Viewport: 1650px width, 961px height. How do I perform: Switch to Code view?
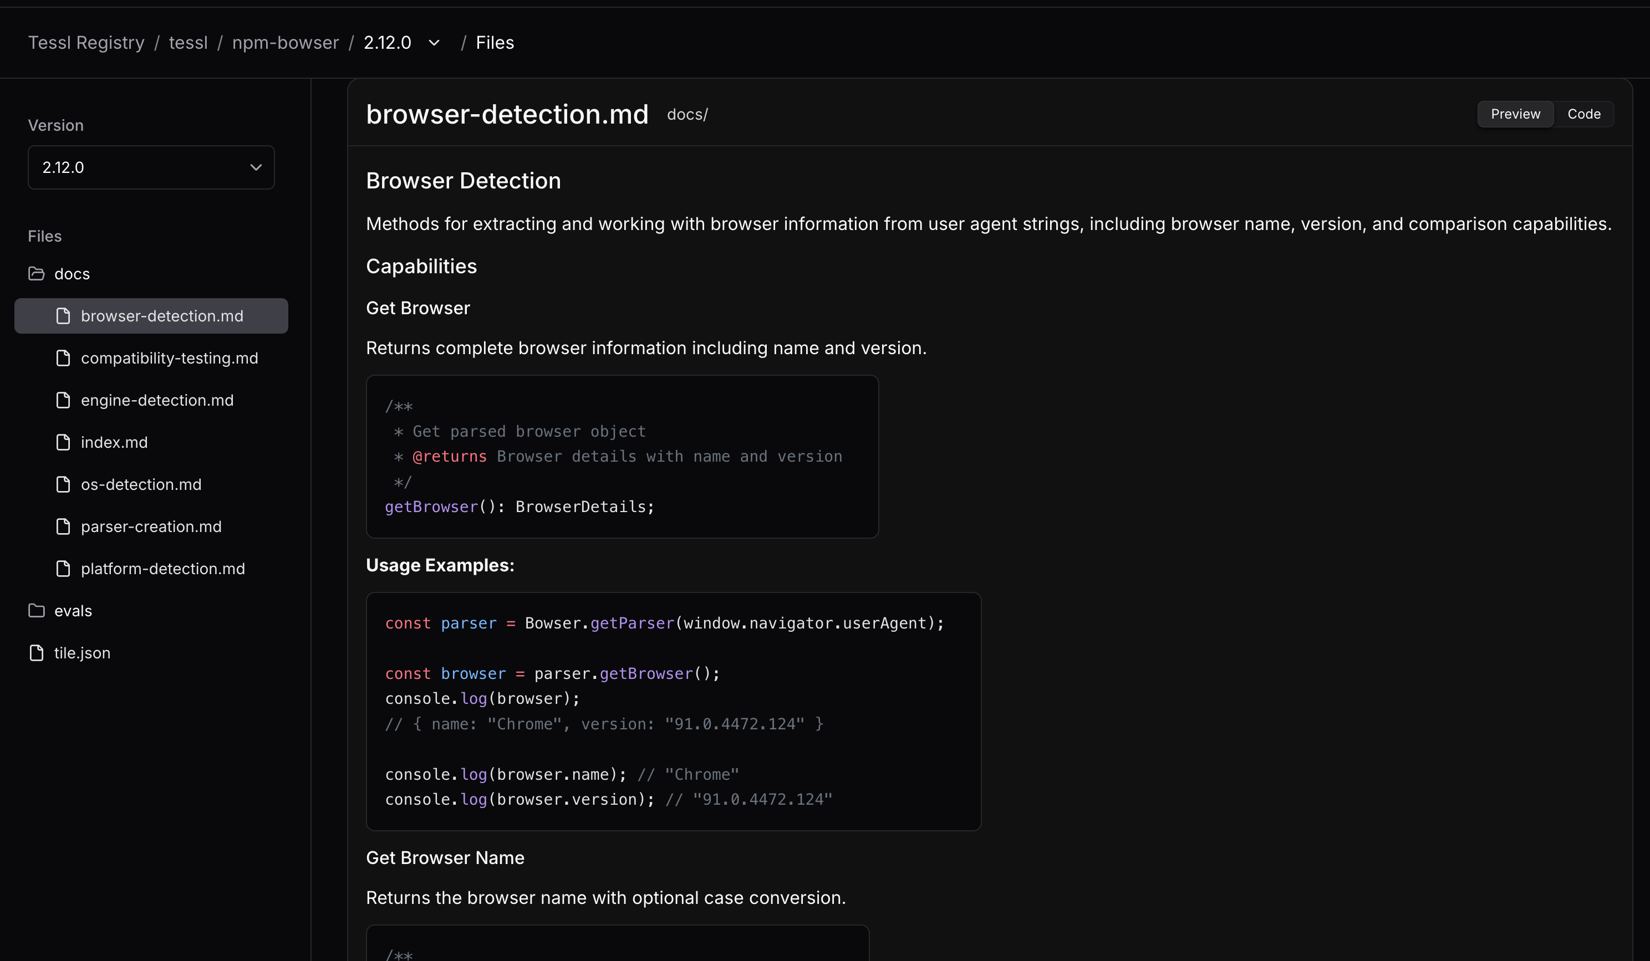click(x=1583, y=114)
